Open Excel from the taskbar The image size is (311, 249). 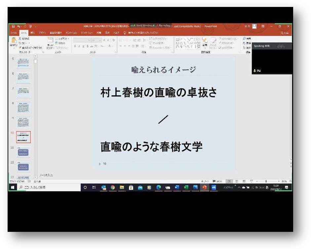pyautogui.click(x=186, y=187)
